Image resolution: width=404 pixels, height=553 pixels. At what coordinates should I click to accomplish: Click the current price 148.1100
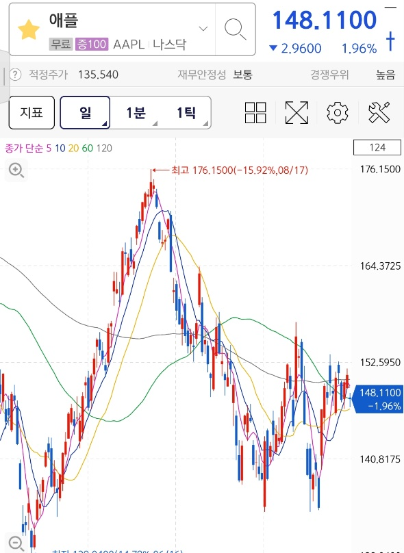(325, 20)
